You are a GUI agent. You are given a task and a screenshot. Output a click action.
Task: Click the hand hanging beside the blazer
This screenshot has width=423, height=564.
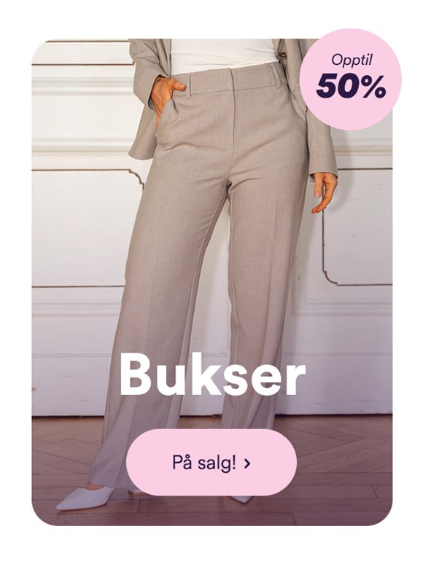click(x=324, y=192)
